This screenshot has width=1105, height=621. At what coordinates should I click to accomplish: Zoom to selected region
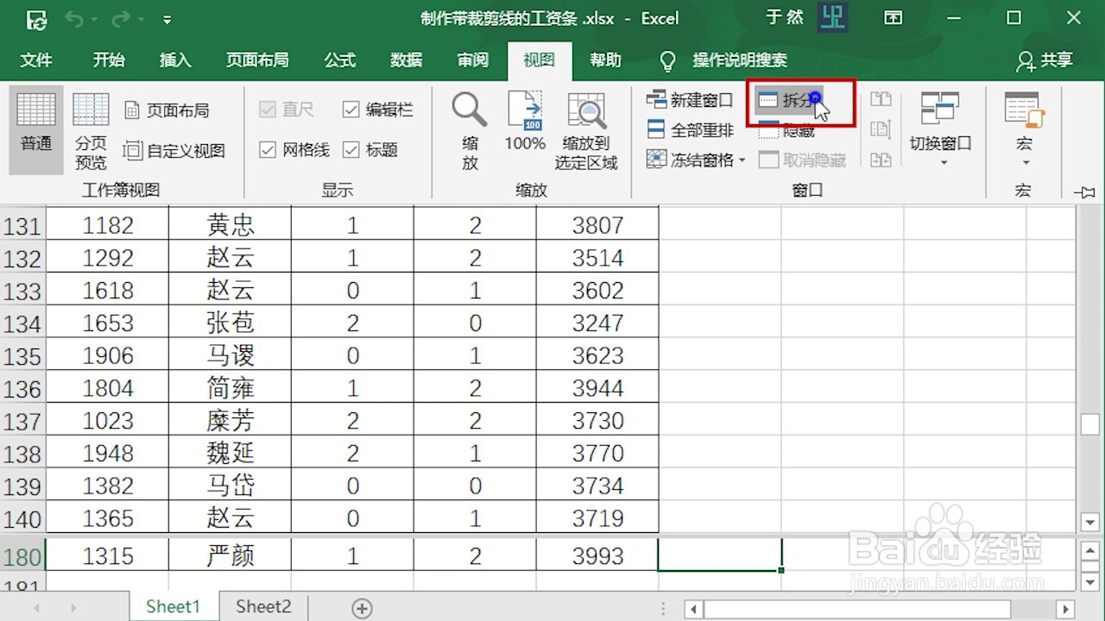[x=586, y=131]
